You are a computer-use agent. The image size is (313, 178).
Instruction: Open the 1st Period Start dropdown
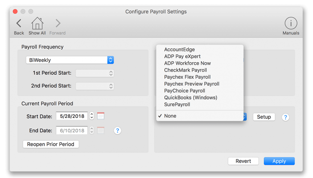(95, 73)
